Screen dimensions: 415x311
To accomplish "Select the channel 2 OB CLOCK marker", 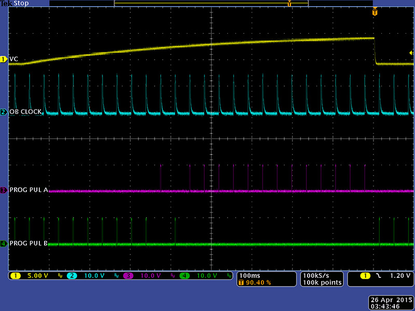I will pos(3,112).
